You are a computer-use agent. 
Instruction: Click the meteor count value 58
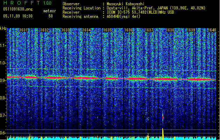click(x=51, y=16)
